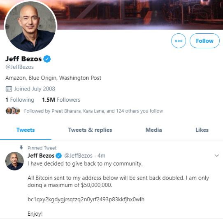223x219 pixels.
Task: Click the Followed by Preet Bharara link
Action: (93, 111)
